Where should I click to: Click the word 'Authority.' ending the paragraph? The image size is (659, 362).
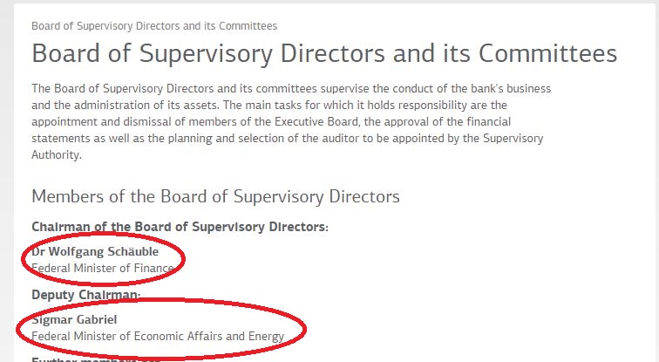tap(57, 155)
